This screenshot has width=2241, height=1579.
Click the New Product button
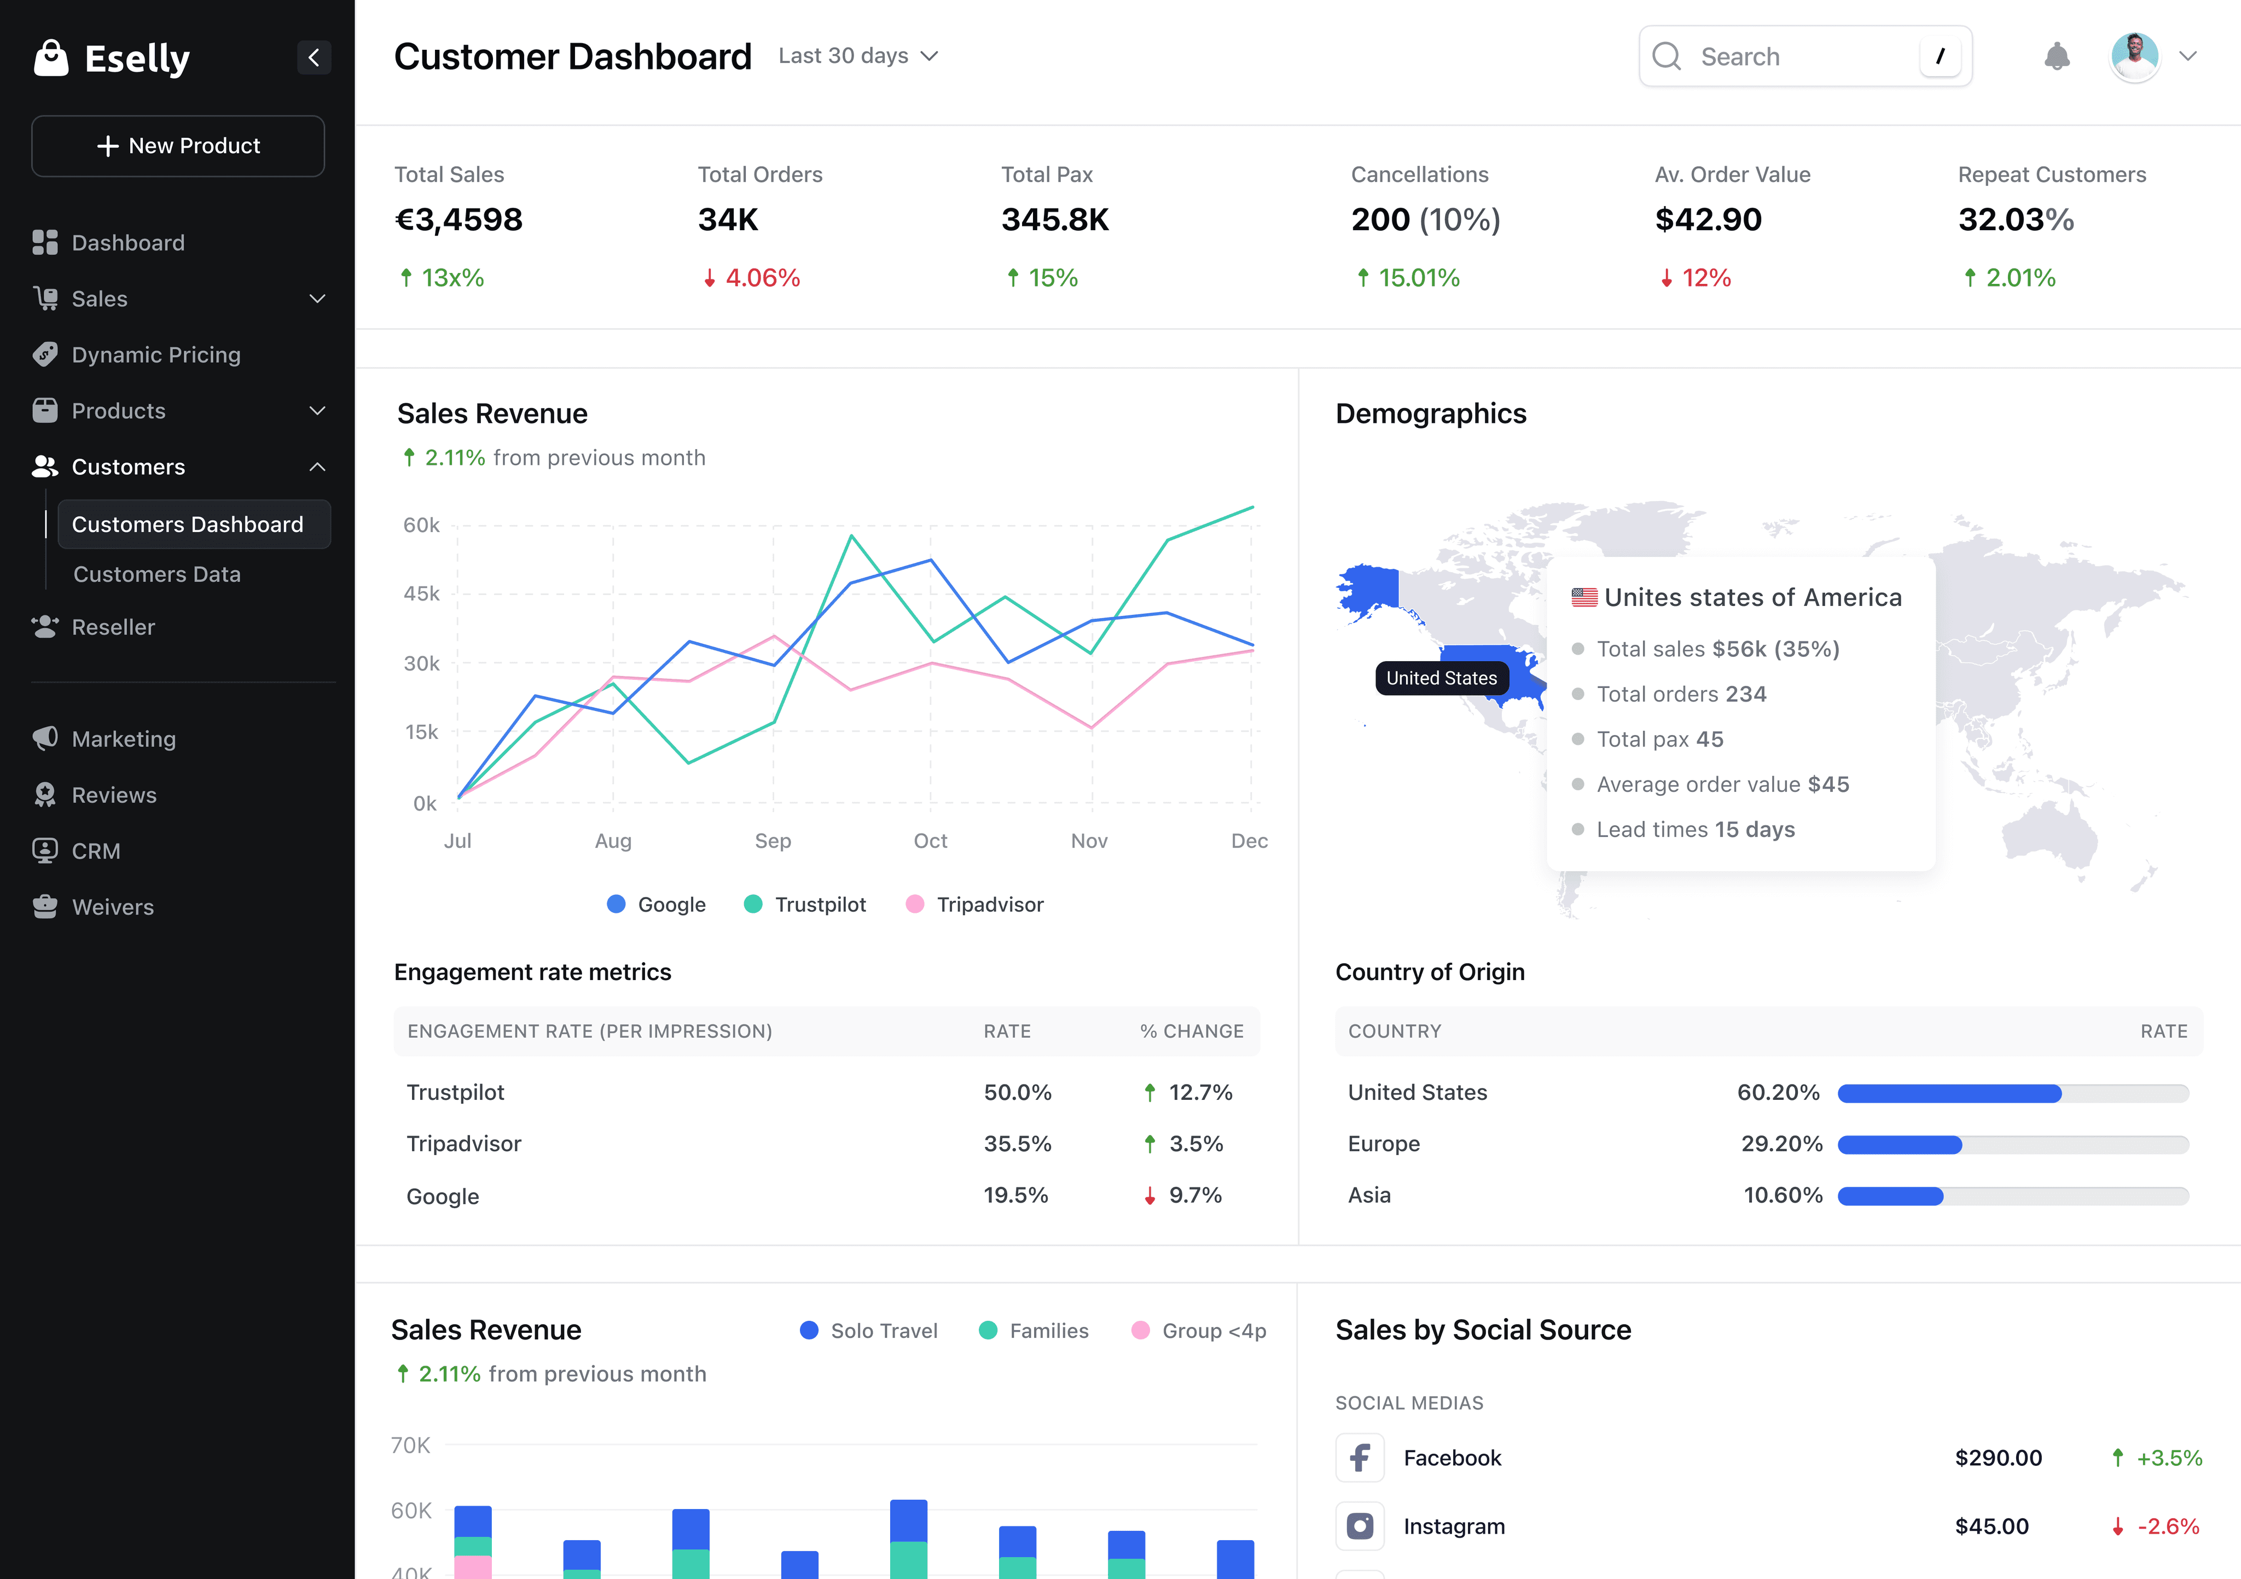(x=178, y=147)
